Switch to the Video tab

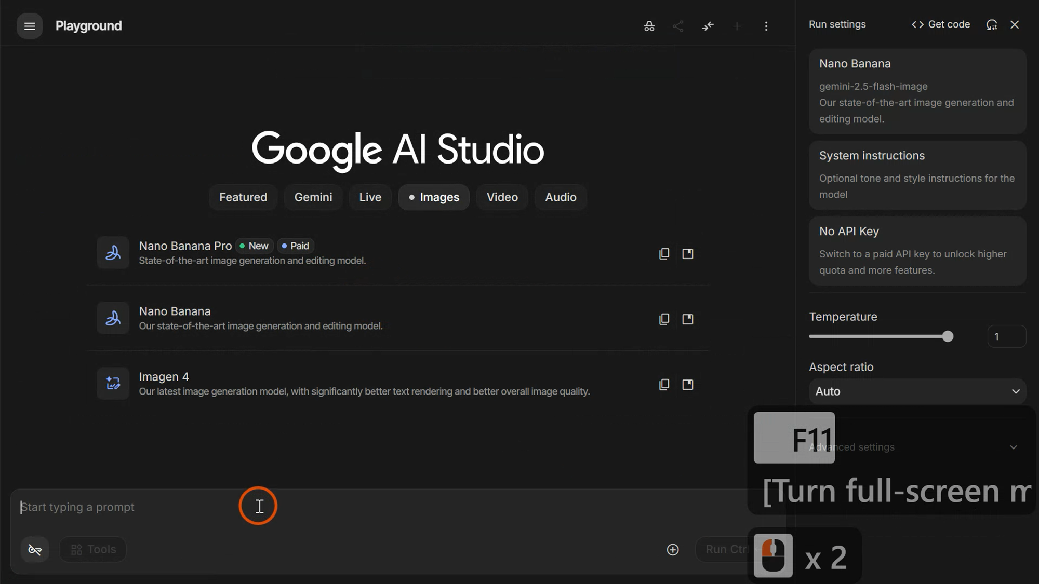(502, 197)
